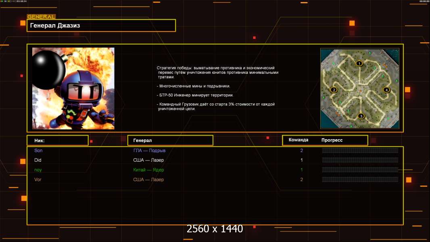Click the Генерал column header
The height and width of the screenshot is (242, 430).
pyautogui.click(x=170, y=140)
